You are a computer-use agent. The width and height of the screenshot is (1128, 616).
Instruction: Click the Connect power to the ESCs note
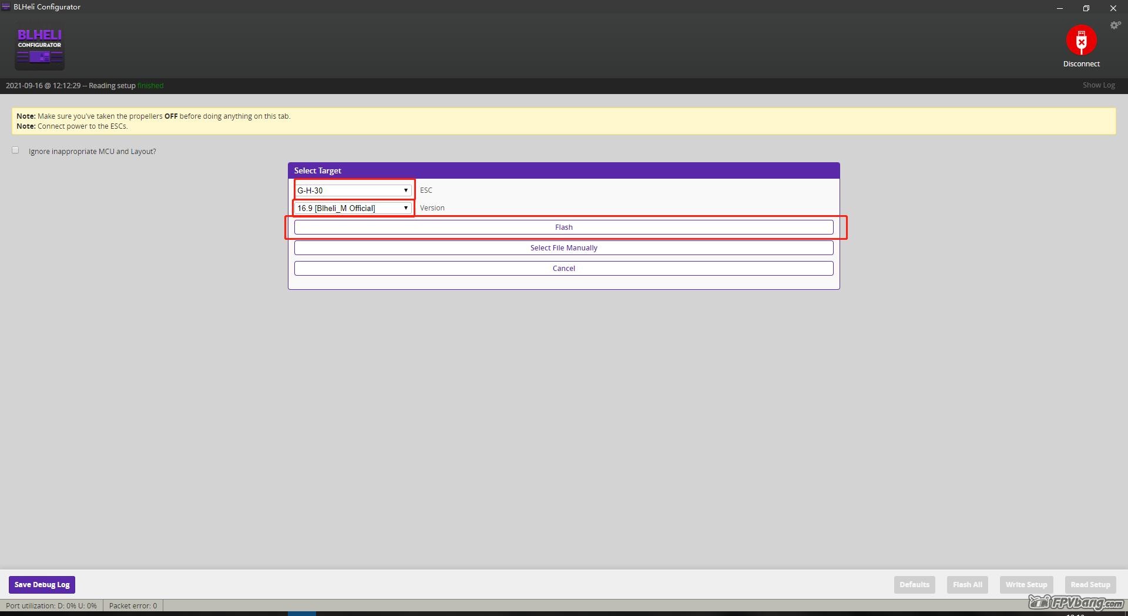point(72,126)
